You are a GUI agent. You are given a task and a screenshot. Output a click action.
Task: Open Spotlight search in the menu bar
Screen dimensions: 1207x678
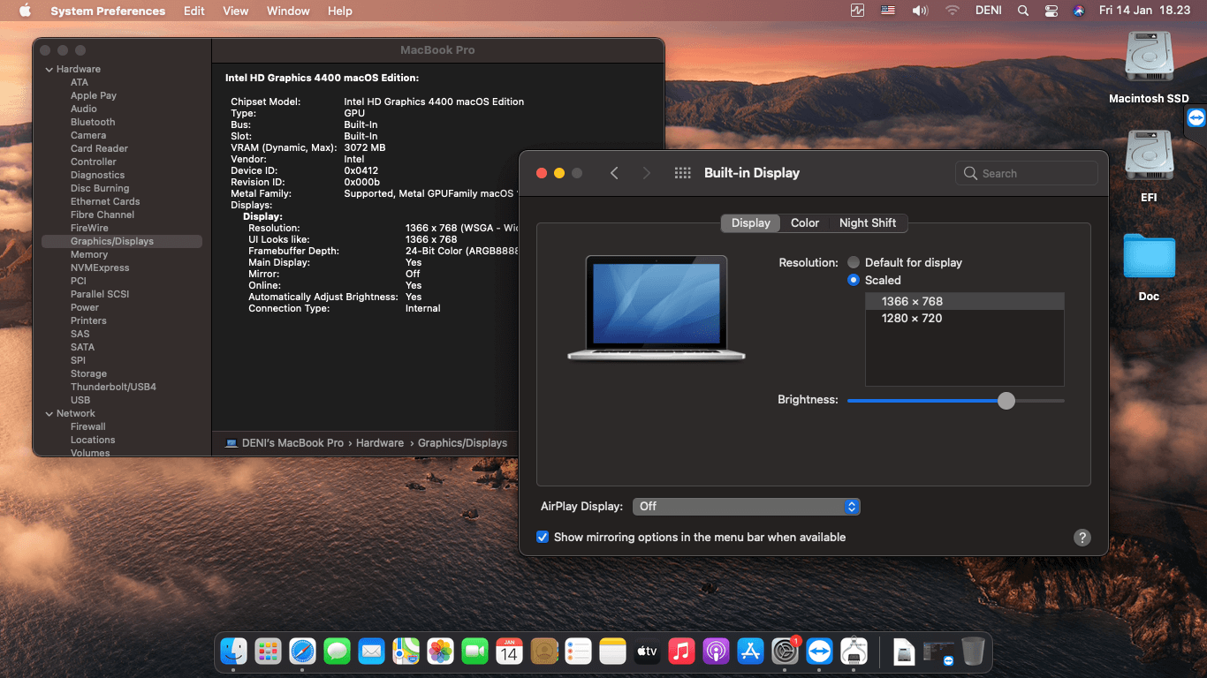(x=1022, y=11)
